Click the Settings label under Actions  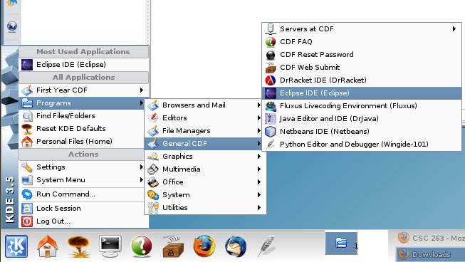pyautogui.click(x=51, y=167)
